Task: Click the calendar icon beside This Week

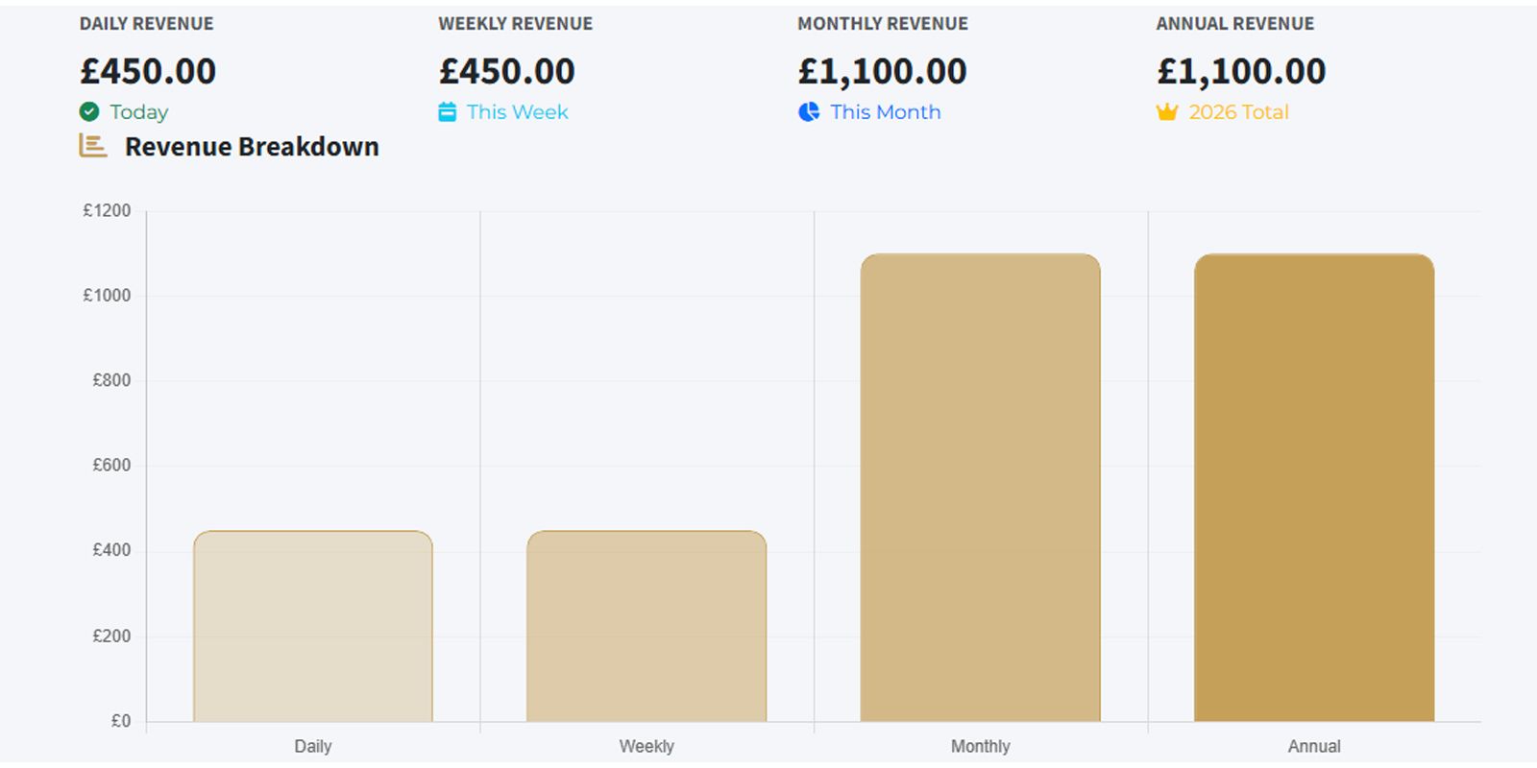Action: coord(448,112)
